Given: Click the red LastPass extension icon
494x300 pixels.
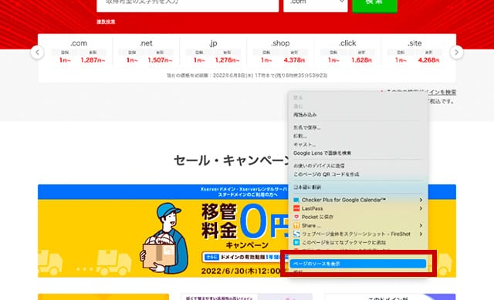Looking at the screenshot, I should tap(296, 208).
